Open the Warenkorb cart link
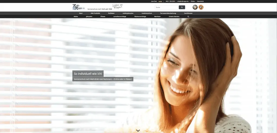Screen dimensions: 277x133 [x=200, y=1]
